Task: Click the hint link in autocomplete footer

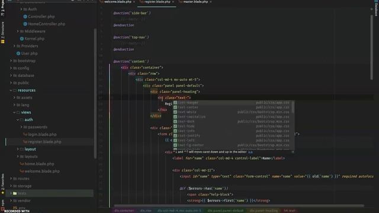Action: pos(250,152)
